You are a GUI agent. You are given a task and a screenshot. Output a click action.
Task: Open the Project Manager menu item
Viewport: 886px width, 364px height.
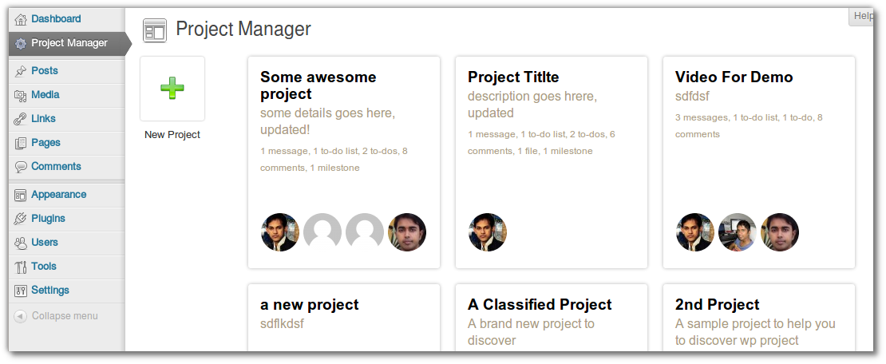[x=69, y=43]
